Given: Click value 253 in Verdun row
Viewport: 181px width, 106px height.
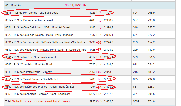Looking at the screenshot, I should tap(135, 42).
